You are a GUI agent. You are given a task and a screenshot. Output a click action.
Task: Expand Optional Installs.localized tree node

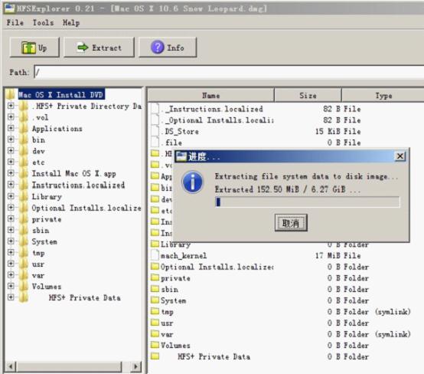tap(11, 208)
